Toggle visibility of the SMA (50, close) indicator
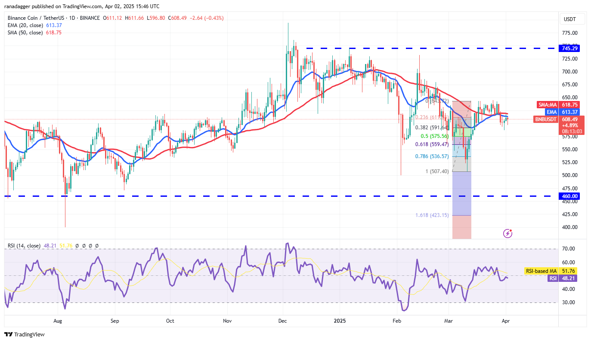Viewport: 591px width, 342px height. point(26,33)
